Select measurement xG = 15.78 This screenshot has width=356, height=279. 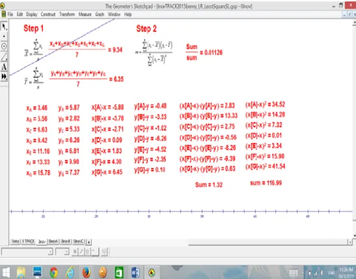[38, 173]
